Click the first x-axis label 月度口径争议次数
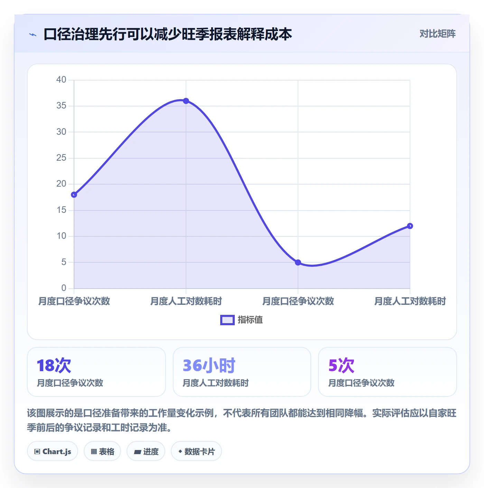This screenshot has width=484, height=488. click(x=74, y=301)
